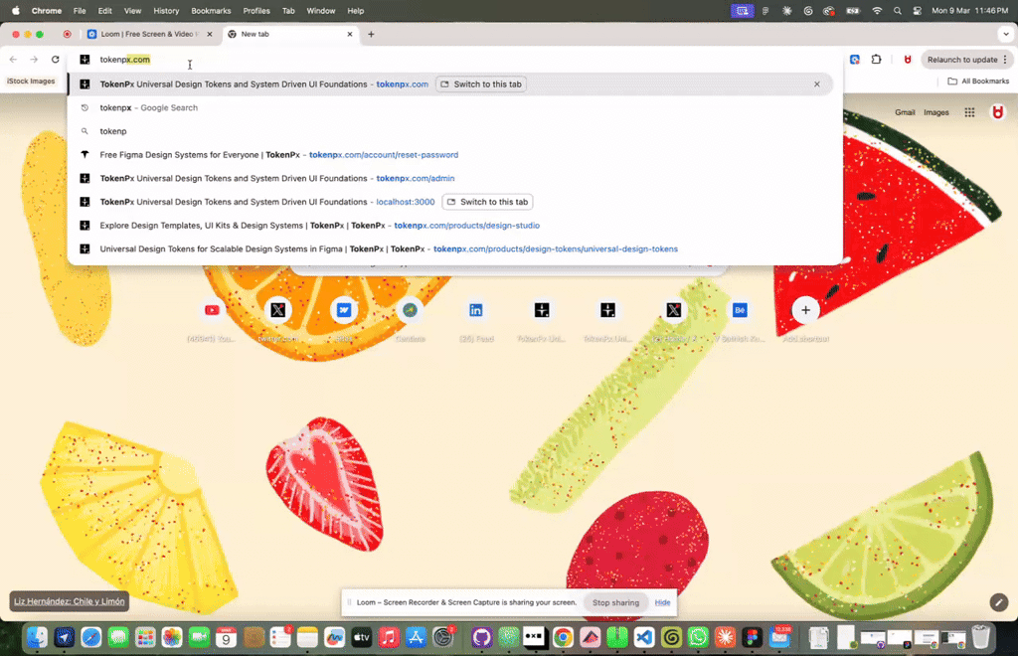This screenshot has height=656, width=1018.
Task: Open All Bookmarks folder
Action: tap(978, 82)
